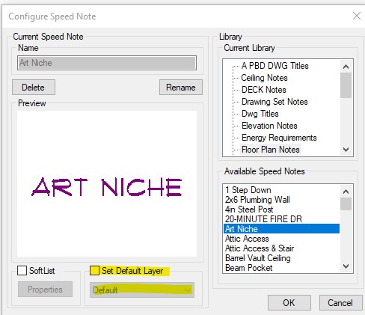Choose the 2x6 Plumbing Wall note
The width and height of the screenshot is (365, 315).
click(x=257, y=200)
